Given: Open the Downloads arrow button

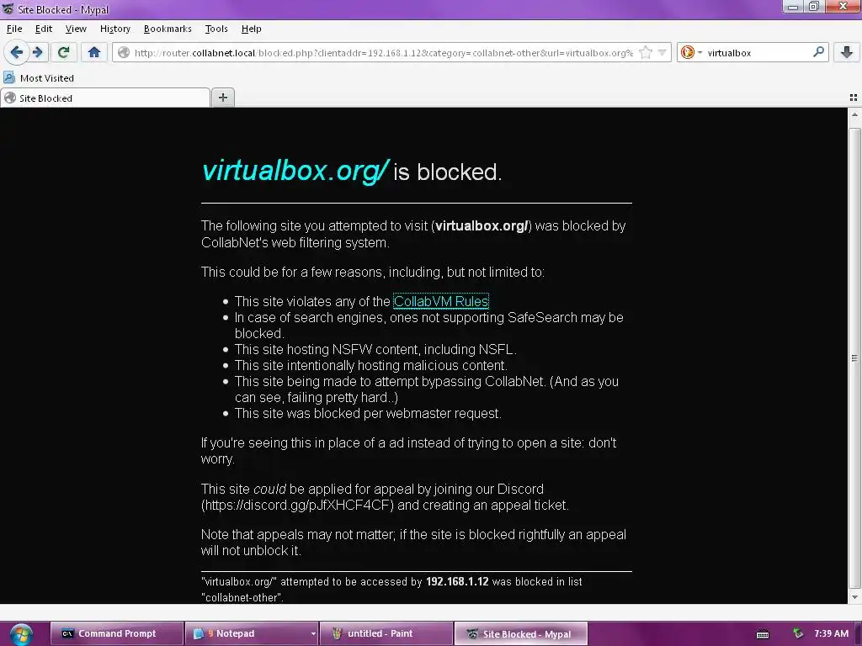Looking at the screenshot, I should (847, 53).
